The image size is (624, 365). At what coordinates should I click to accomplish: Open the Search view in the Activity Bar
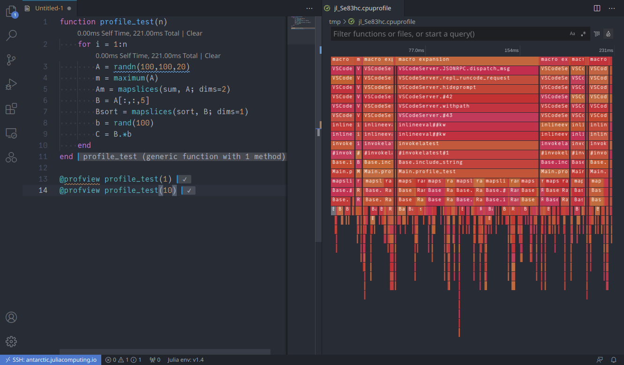(11, 36)
